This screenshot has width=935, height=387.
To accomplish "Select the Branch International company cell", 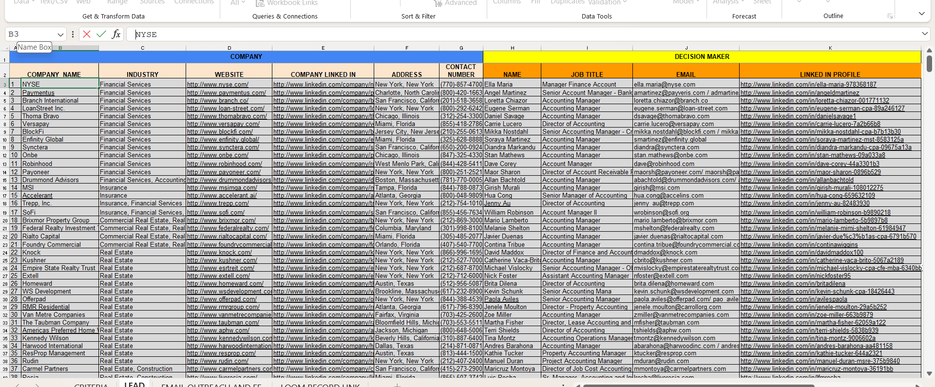I will [x=59, y=100].
